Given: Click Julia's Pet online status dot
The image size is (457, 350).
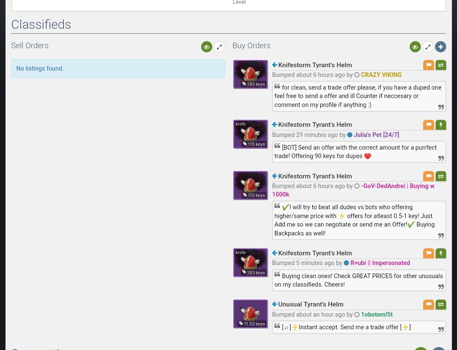Looking at the screenshot, I should (350, 135).
